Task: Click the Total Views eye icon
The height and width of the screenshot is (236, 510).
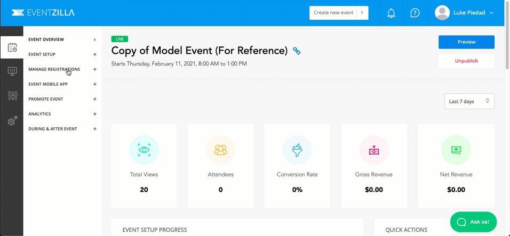Action: click(x=144, y=150)
